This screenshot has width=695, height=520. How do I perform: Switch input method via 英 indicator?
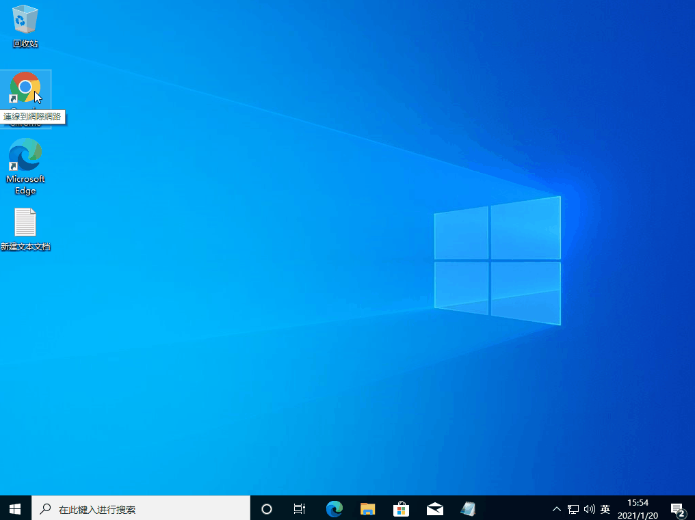(605, 509)
